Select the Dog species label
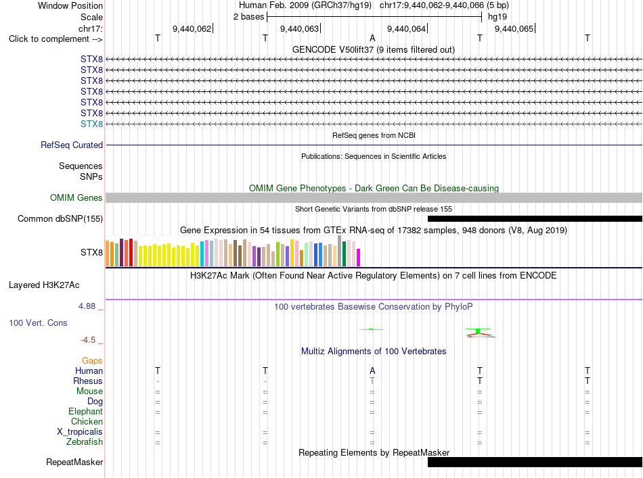 click(x=95, y=402)
